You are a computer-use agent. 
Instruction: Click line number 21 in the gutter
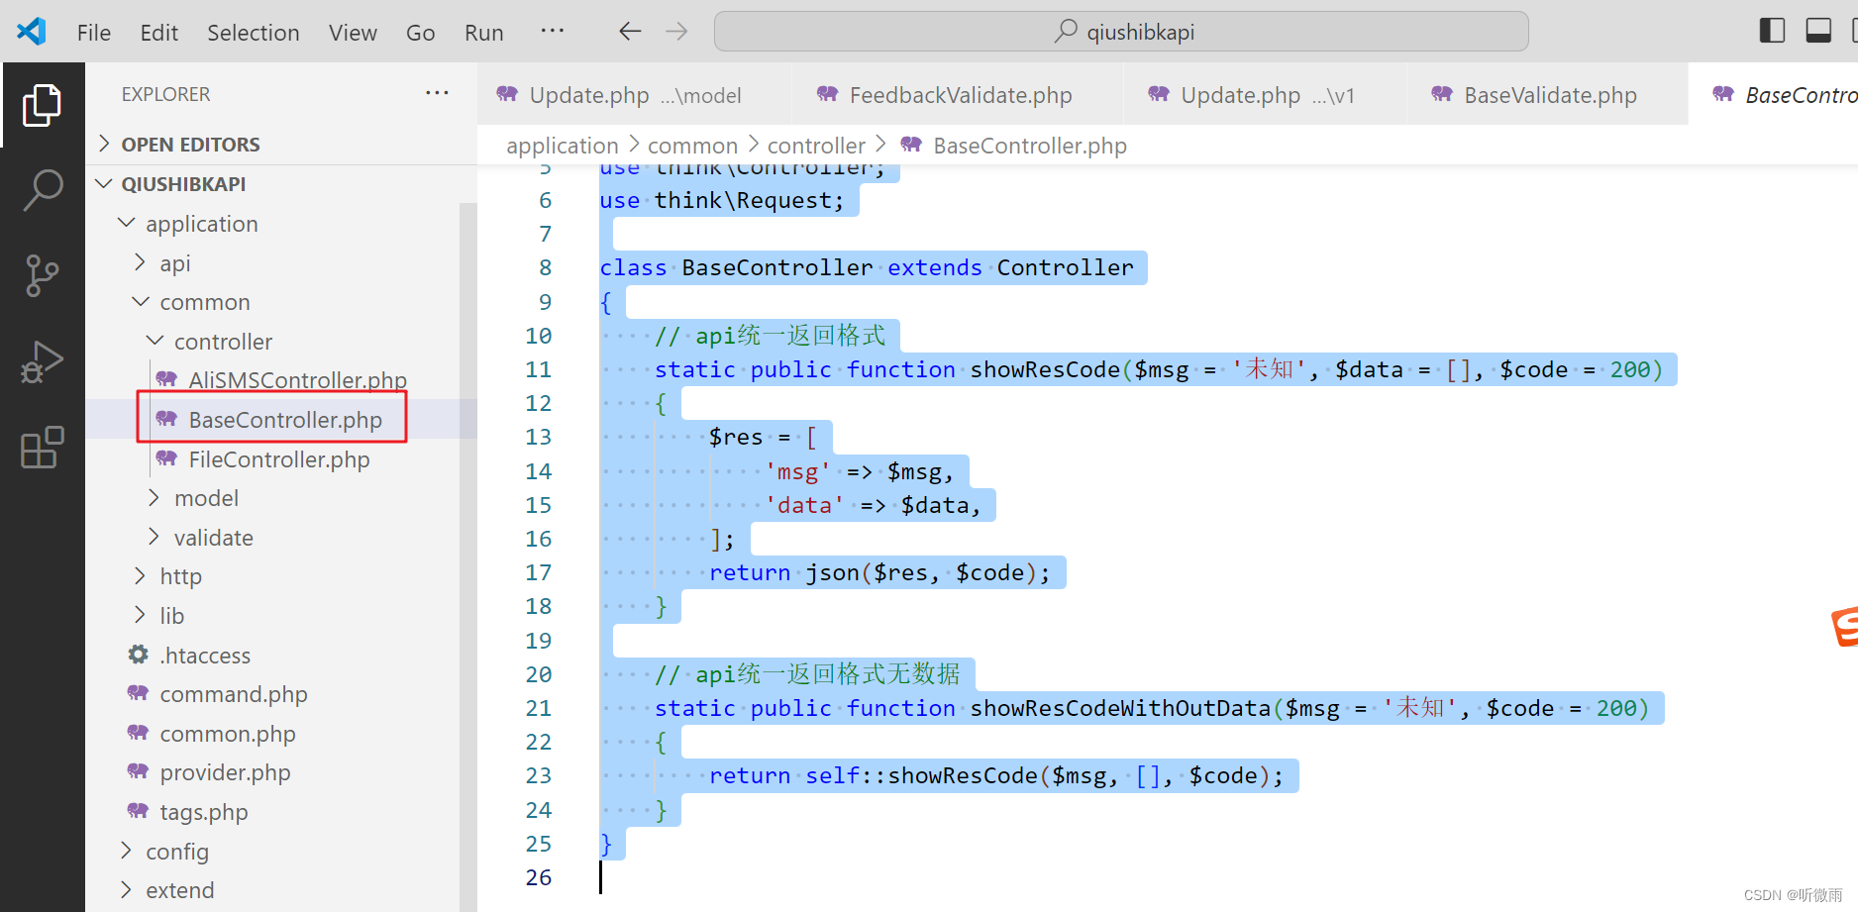[538, 708]
